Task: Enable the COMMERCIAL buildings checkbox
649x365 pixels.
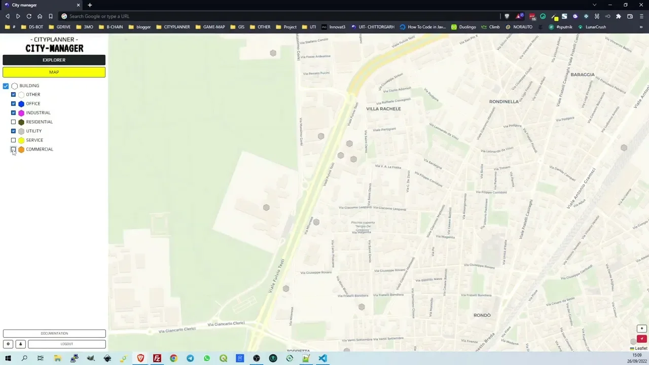Action: 14,150
